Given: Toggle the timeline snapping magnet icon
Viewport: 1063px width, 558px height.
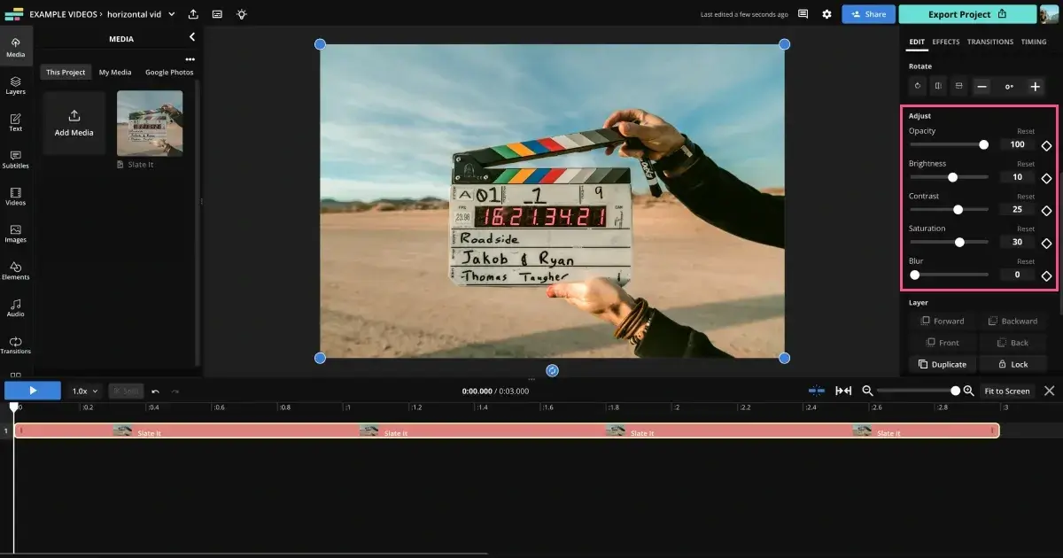Looking at the screenshot, I should [x=815, y=390].
